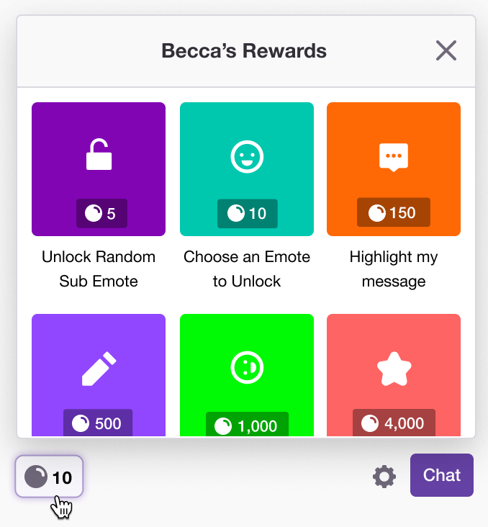Image resolution: width=488 pixels, height=527 pixels.
Task: Click the chat bubble highlight message icon
Action: [394, 157]
